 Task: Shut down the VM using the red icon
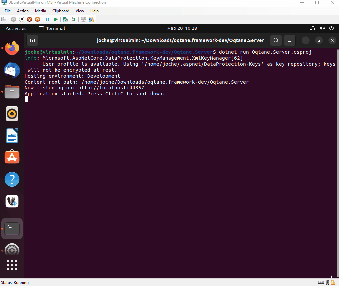point(29,19)
